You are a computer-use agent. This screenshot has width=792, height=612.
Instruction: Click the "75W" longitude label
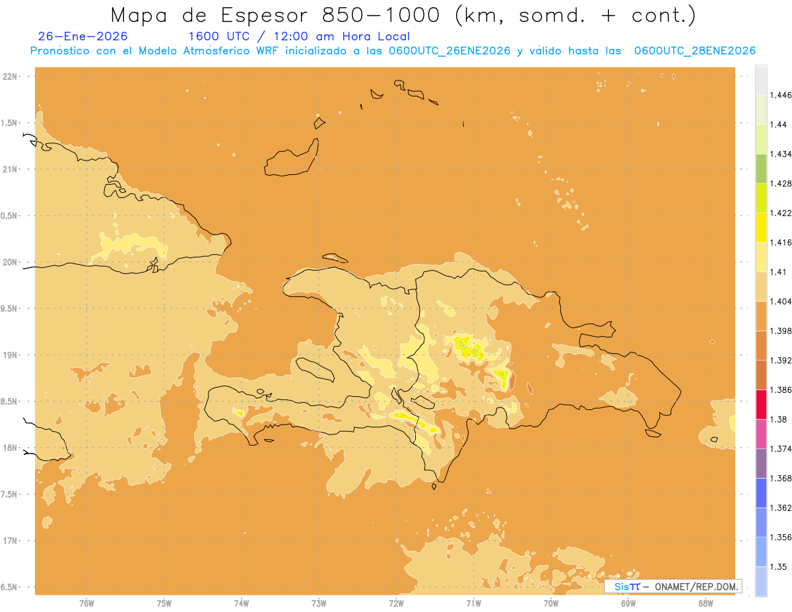[164, 603]
